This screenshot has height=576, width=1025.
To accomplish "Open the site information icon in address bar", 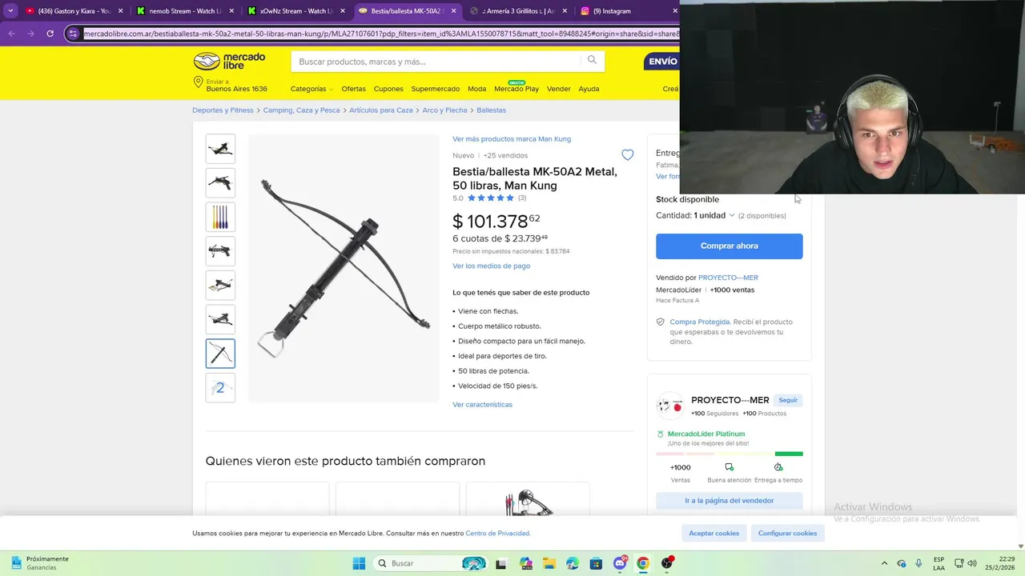I will 73,34.
